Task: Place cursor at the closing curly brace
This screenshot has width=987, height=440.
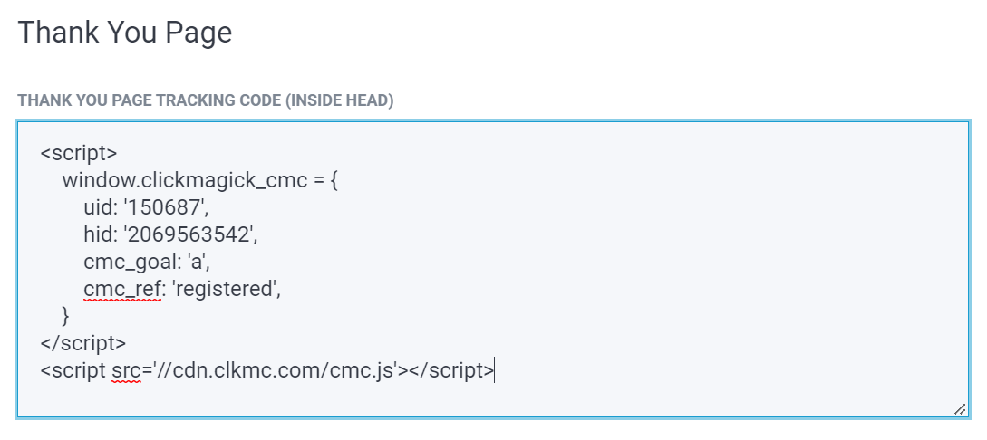Action: click(x=65, y=316)
